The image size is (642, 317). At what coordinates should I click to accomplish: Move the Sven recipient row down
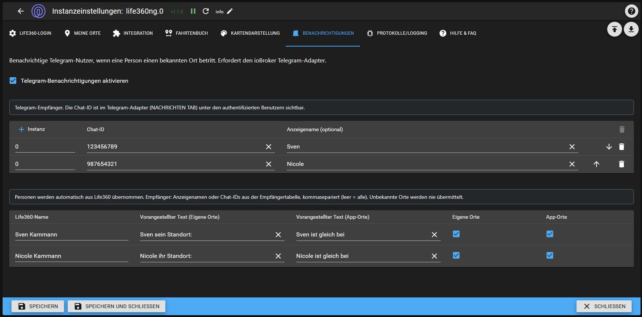[x=609, y=147]
